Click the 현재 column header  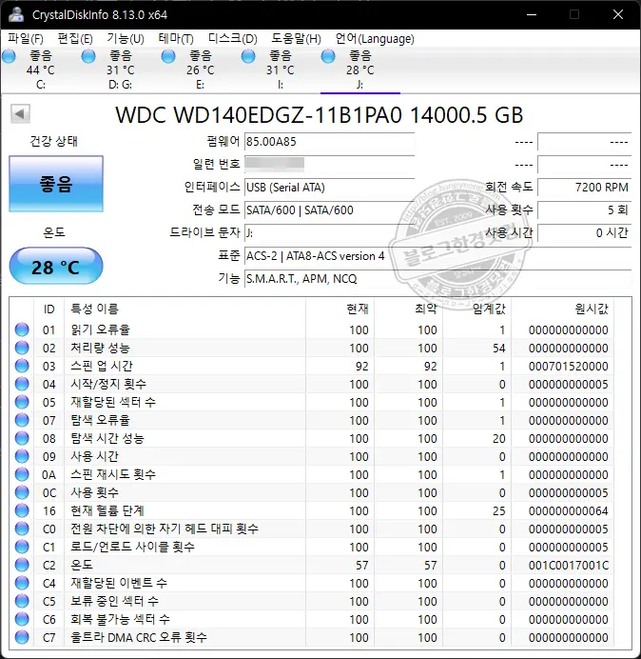340,309
